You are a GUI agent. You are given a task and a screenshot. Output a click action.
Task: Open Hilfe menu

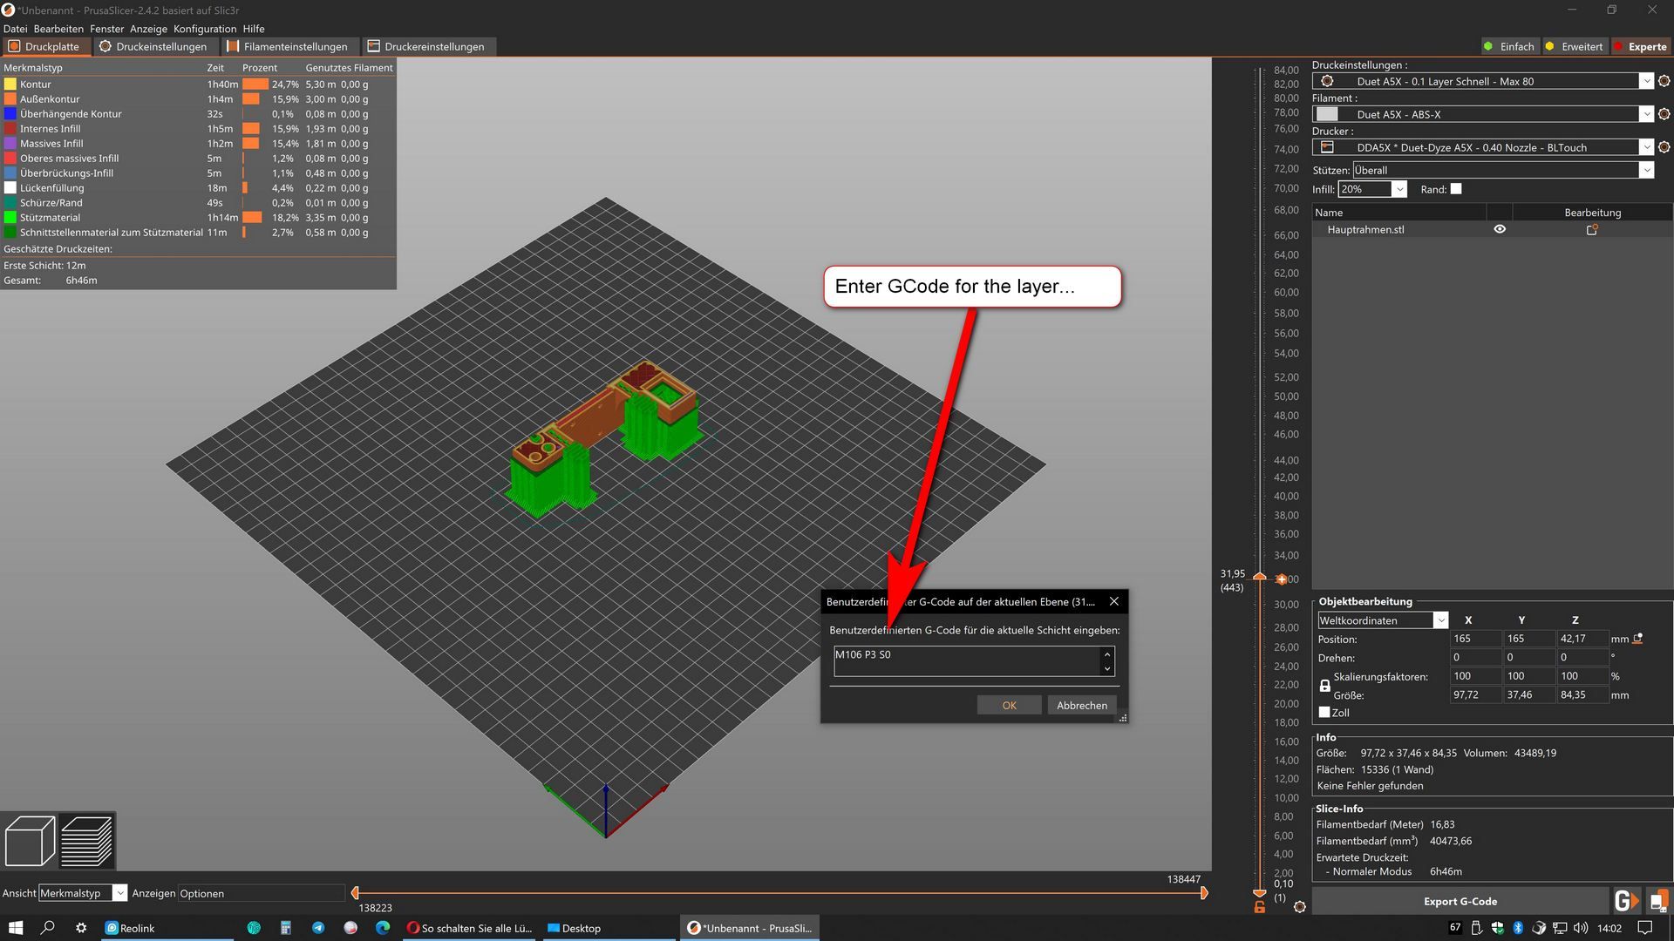click(x=254, y=29)
